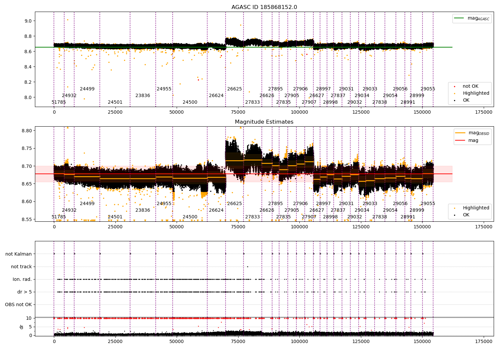The height and width of the screenshot is (349, 499).
Task: Click the 8.55 y-tick in middle plot
Action: point(27,219)
